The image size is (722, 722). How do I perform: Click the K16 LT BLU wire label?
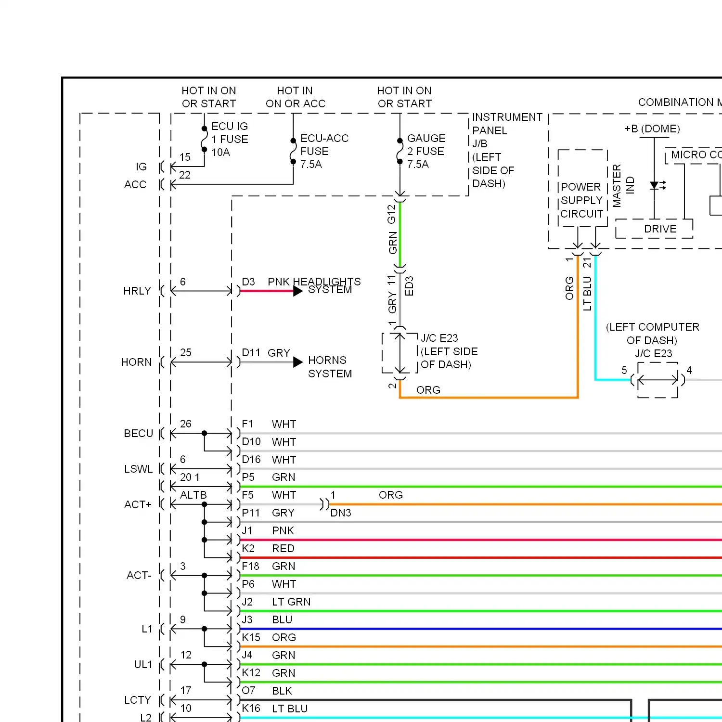275,709
